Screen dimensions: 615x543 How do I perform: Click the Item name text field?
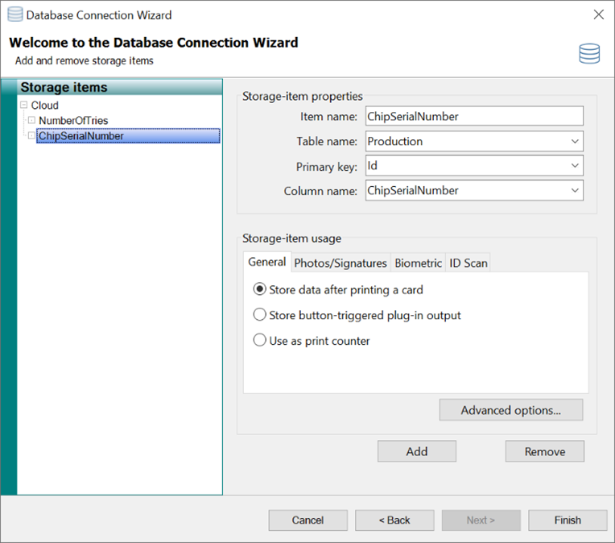pos(473,117)
